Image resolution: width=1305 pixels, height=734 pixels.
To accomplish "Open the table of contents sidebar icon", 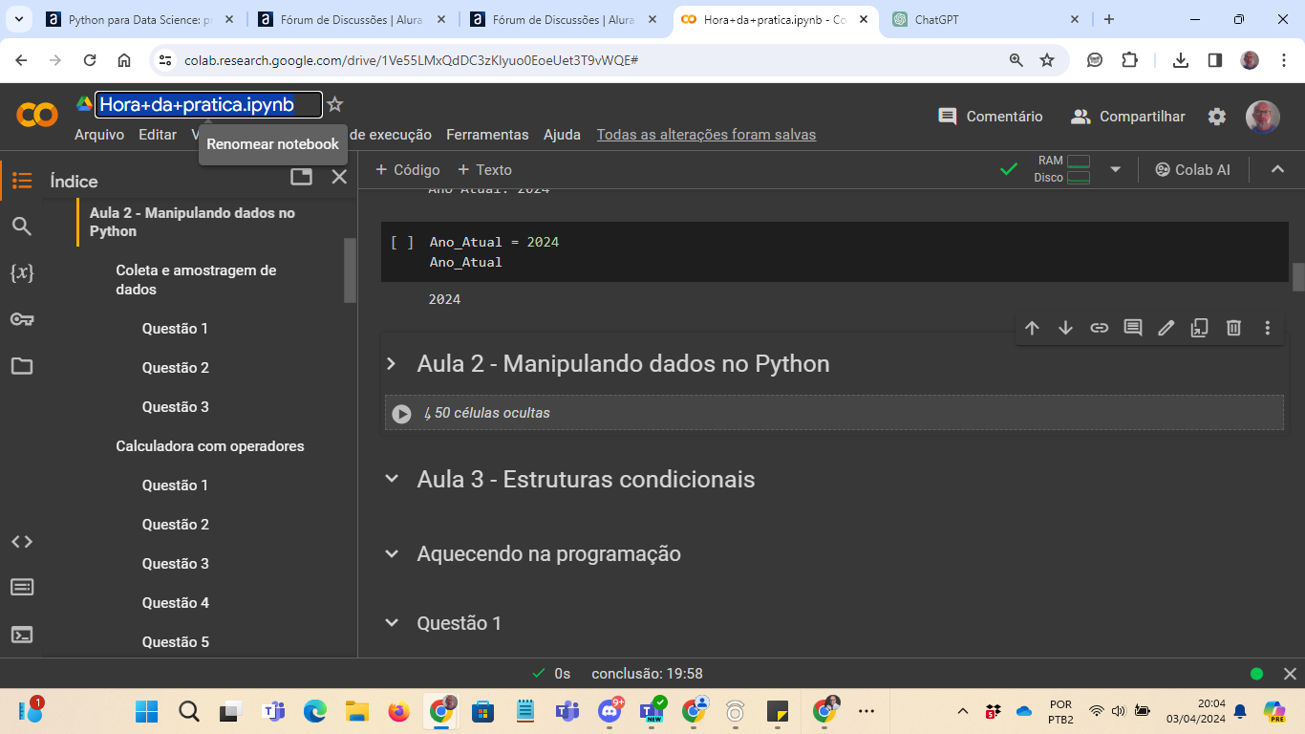I will 22,181.
